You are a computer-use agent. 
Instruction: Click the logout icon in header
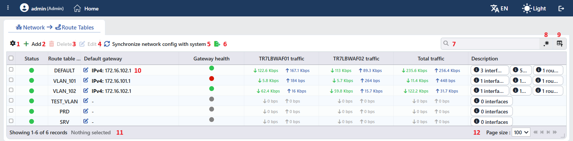561,8
